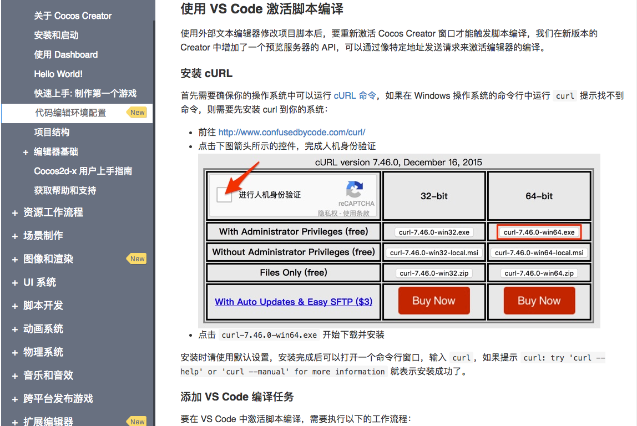The width and height of the screenshot is (637, 426).
Task: Click the 32-bit column header
Action: click(434, 196)
